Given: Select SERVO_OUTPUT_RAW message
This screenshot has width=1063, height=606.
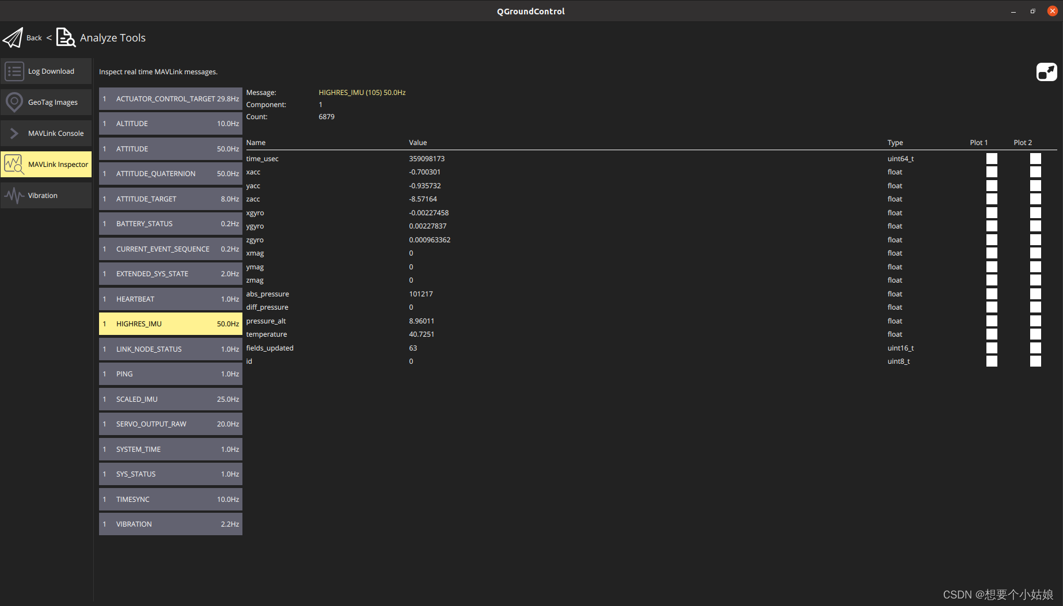Looking at the screenshot, I should click(170, 424).
